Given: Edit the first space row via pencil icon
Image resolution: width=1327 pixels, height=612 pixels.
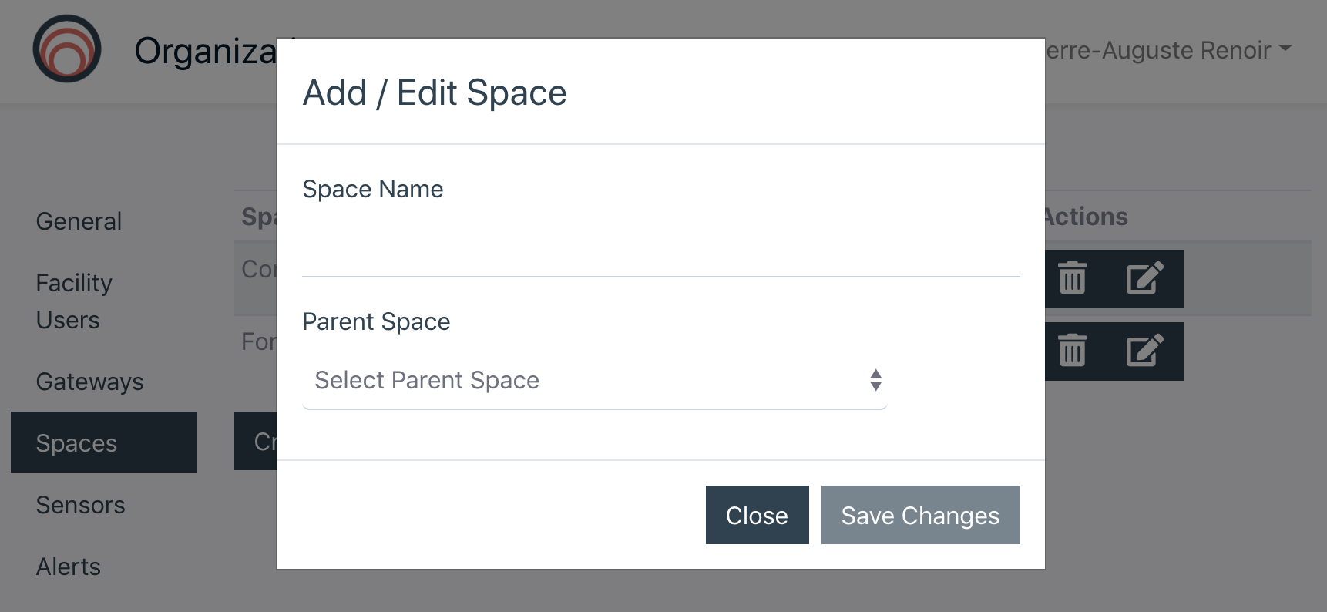Looking at the screenshot, I should [x=1145, y=278].
